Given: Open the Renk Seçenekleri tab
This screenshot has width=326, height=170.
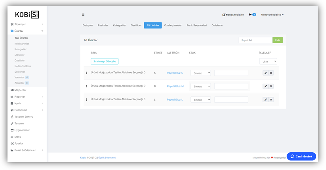Looking at the screenshot, I should point(196,25).
